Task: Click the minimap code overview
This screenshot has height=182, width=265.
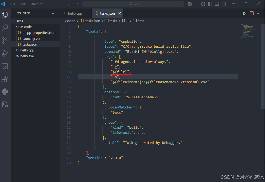Action: click(249, 31)
